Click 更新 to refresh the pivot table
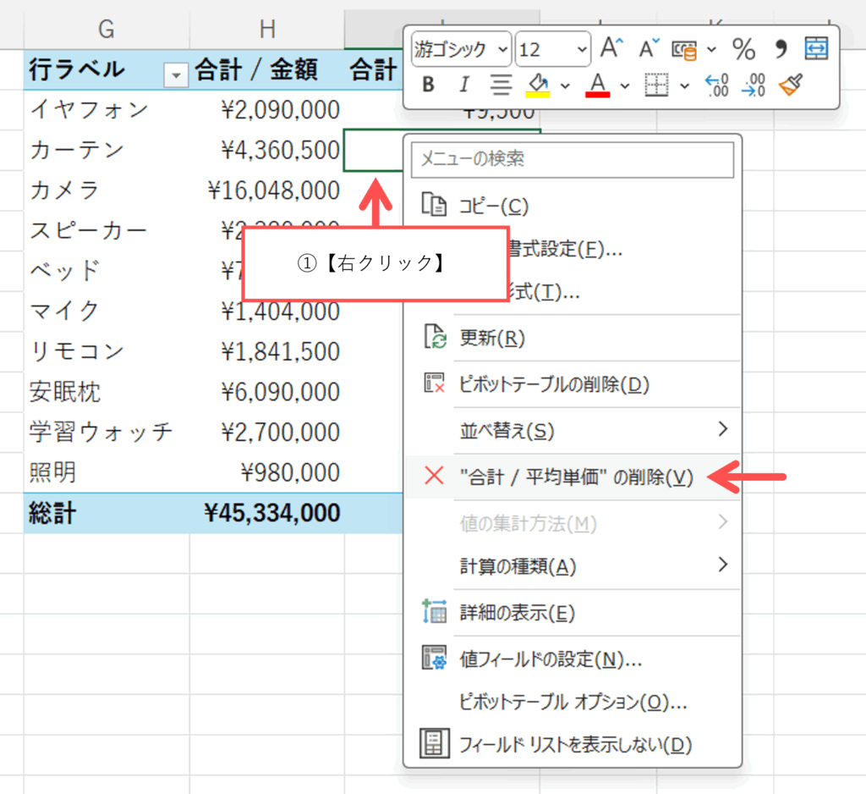 [x=491, y=339]
